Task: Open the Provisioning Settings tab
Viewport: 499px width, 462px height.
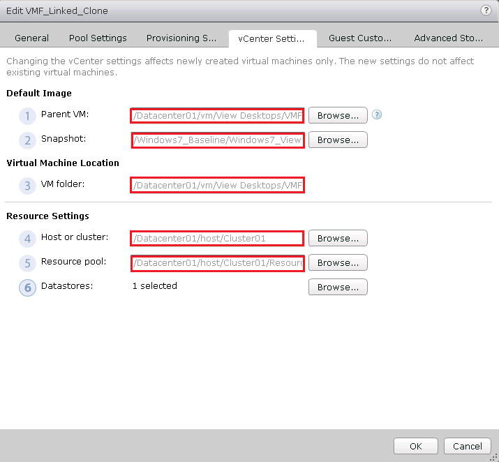Action: coord(181,38)
